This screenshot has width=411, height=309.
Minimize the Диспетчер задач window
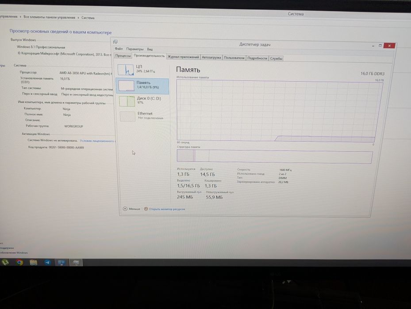373,46
